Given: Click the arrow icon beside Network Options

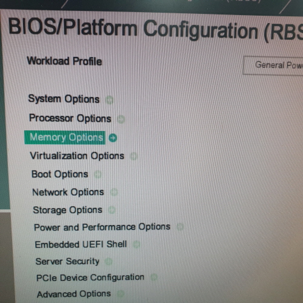Looking at the screenshot, I should 114,192.
